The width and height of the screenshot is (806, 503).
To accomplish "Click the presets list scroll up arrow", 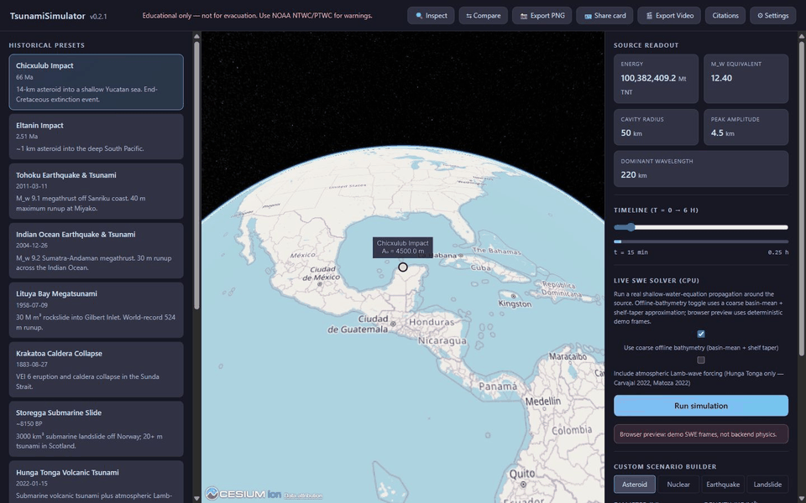I will pos(196,36).
